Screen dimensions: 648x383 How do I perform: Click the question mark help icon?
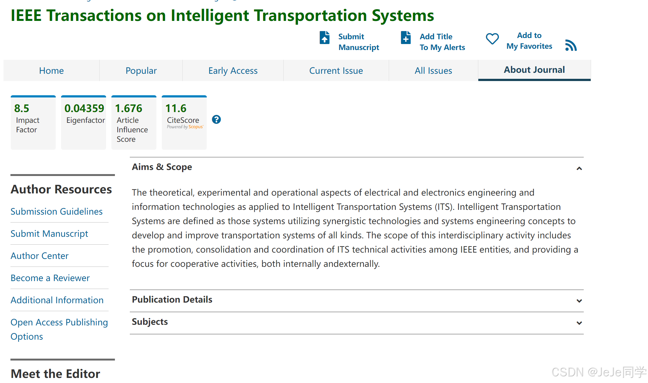216,119
